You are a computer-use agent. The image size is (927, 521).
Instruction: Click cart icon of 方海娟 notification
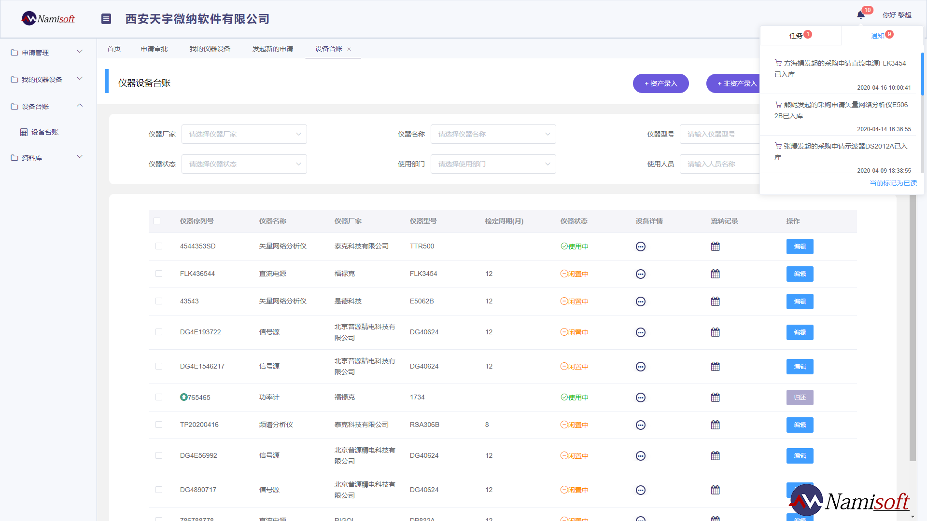(778, 63)
